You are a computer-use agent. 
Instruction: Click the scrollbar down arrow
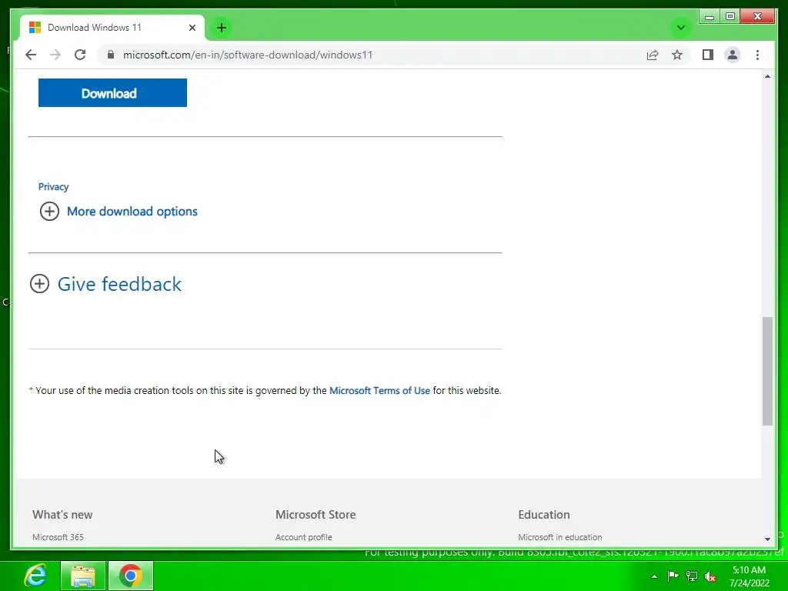click(x=767, y=539)
